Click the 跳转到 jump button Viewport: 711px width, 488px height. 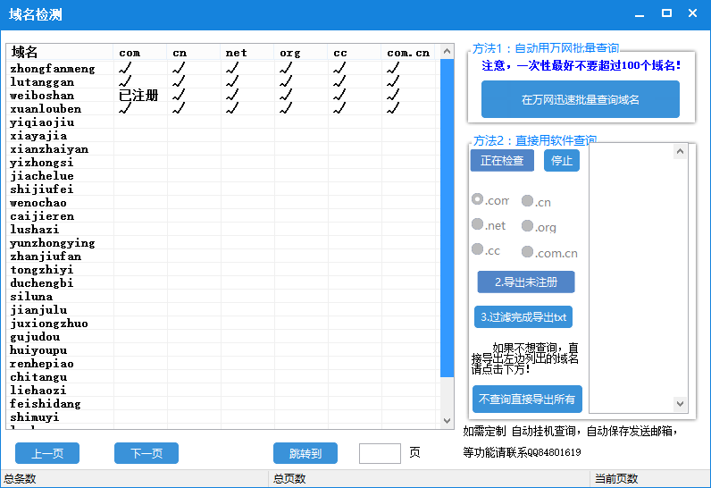[305, 453]
